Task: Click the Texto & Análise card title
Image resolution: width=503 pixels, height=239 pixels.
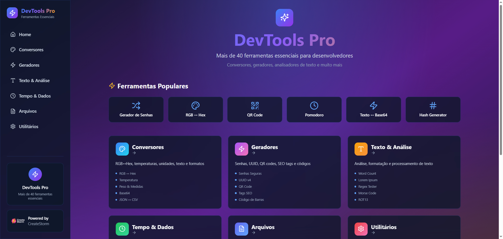Action: click(391, 147)
